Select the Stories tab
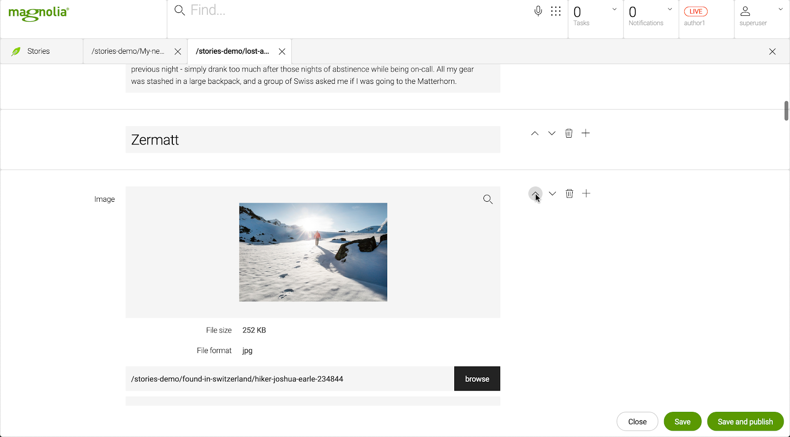 (x=38, y=51)
